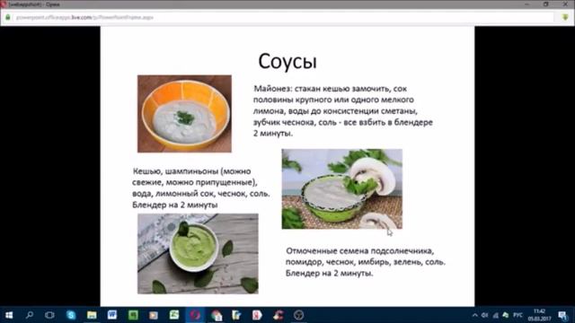Click the Кешью, шампиньоны recipe text

click(201, 188)
